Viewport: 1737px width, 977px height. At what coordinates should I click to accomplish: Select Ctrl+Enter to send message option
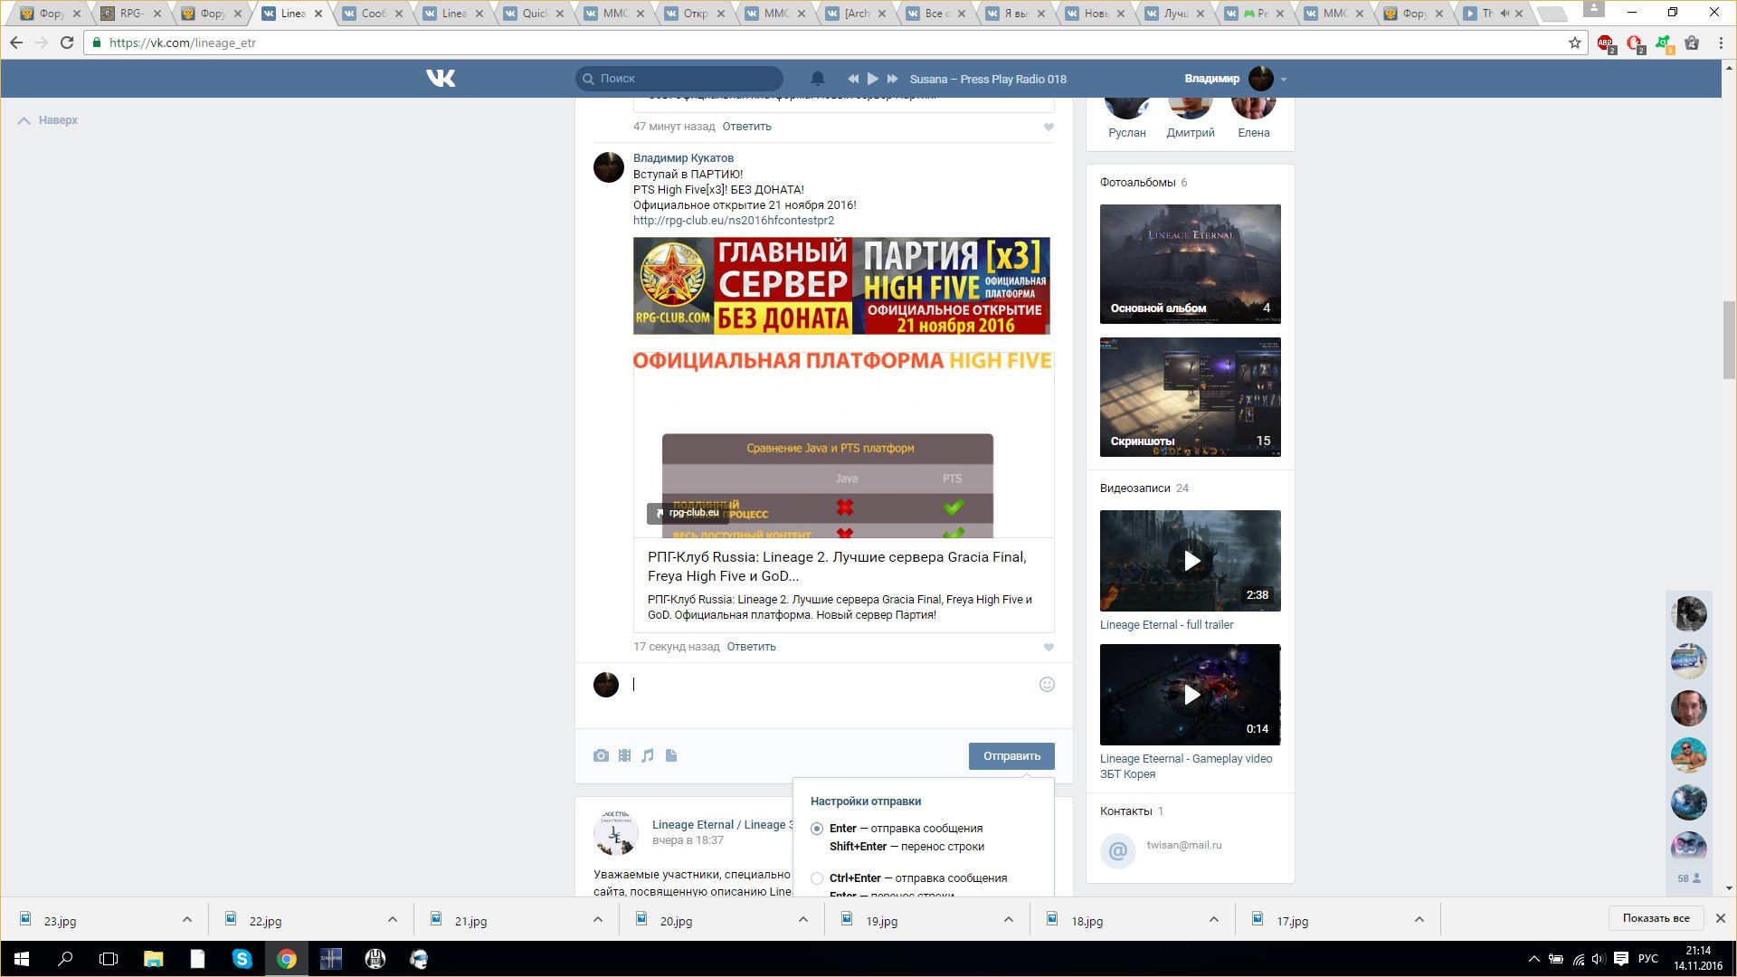pos(817,878)
